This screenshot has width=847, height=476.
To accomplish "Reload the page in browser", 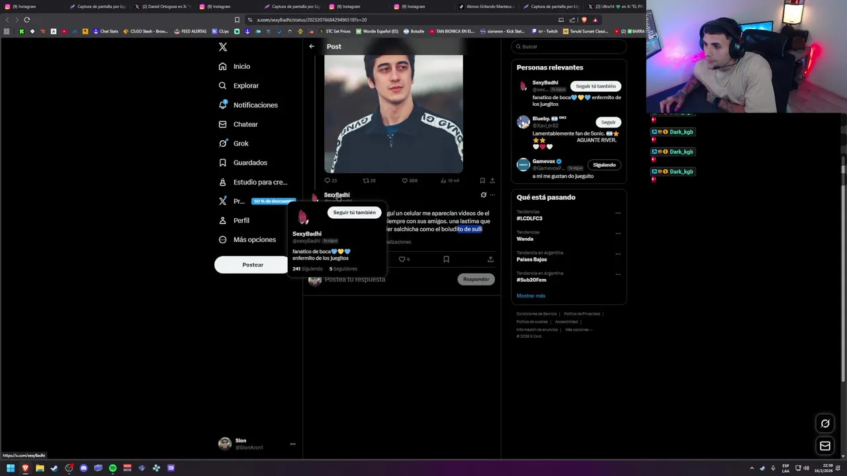I will coord(26,20).
